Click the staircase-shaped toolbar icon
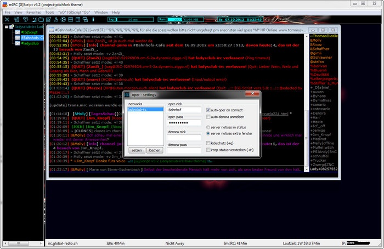The height and width of the screenshot is (249, 384). [34, 19]
